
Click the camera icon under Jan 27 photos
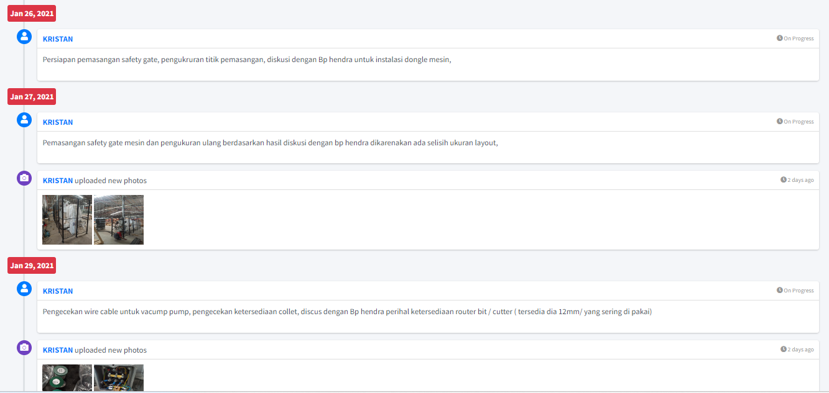tap(24, 178)
